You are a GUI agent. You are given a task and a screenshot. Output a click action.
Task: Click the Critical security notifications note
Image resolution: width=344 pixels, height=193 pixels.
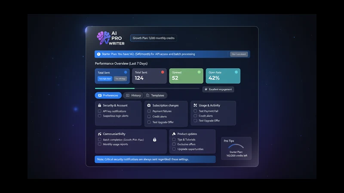pos(155,159)
